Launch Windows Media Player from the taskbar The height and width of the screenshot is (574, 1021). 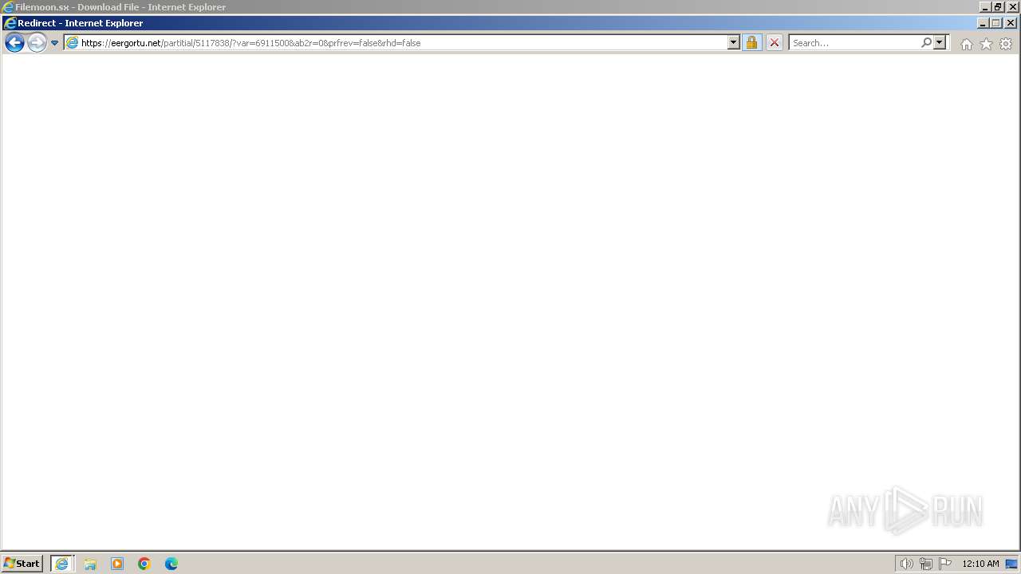pos(117,564)
